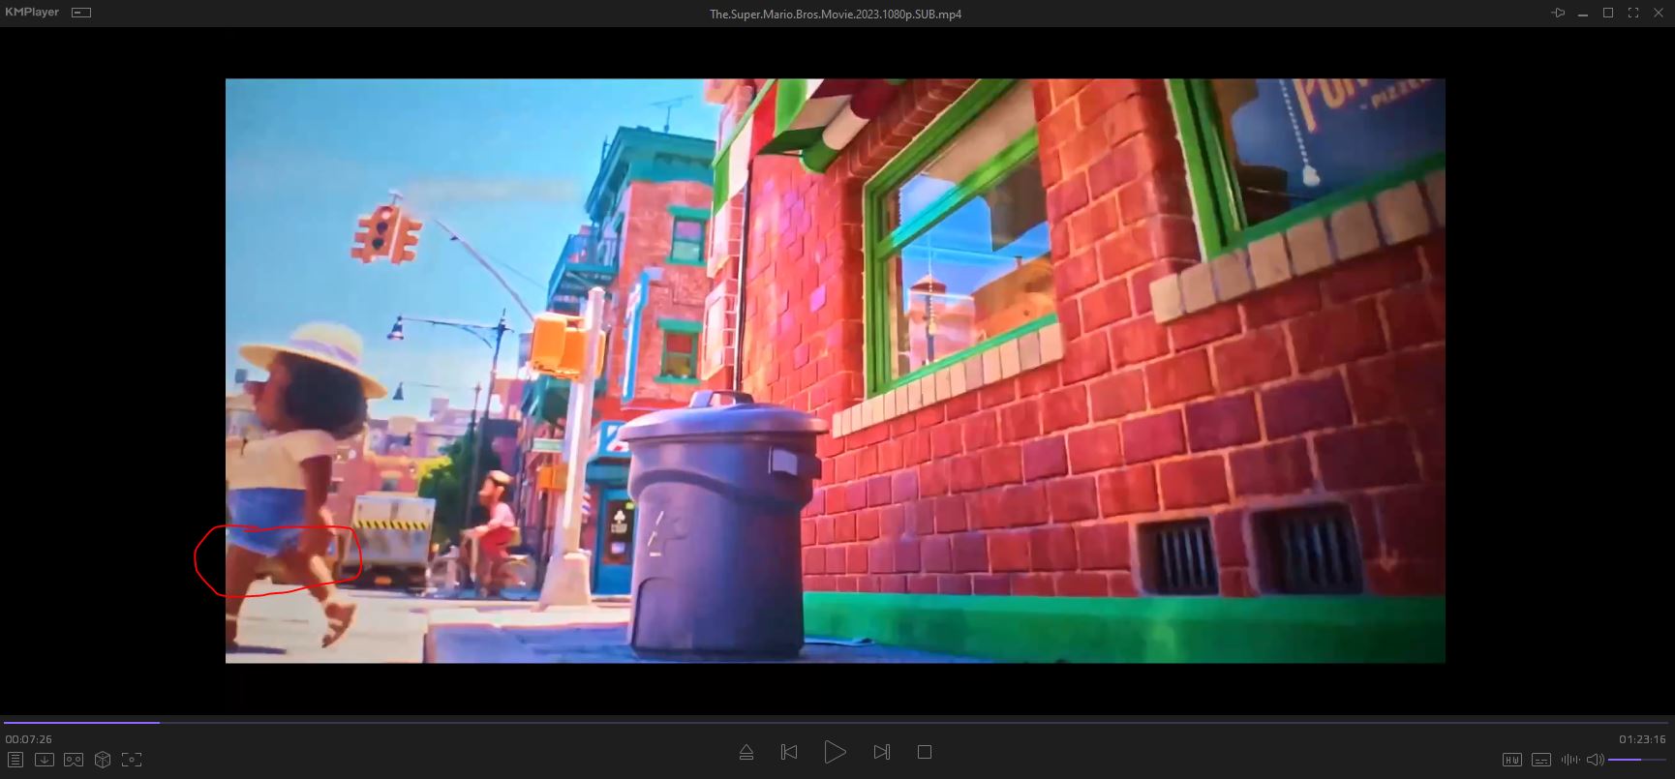Pin the player window on top
Image resolution: width=1675 pixels, height=779 pixels.
pos(1558,13)
